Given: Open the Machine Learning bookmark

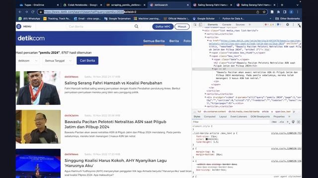Looking at the screenshot, I should click(x=147, y=19).
